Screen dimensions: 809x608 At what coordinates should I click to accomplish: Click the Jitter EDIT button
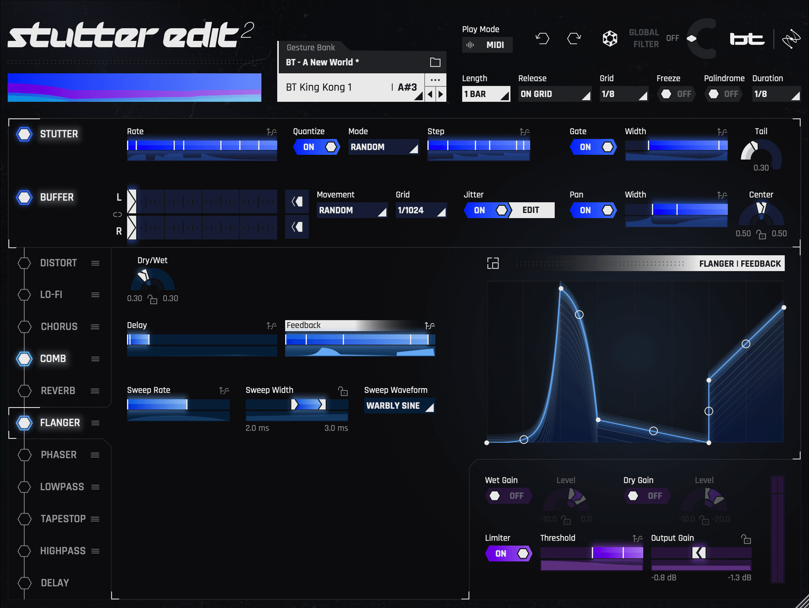(531, 211)
